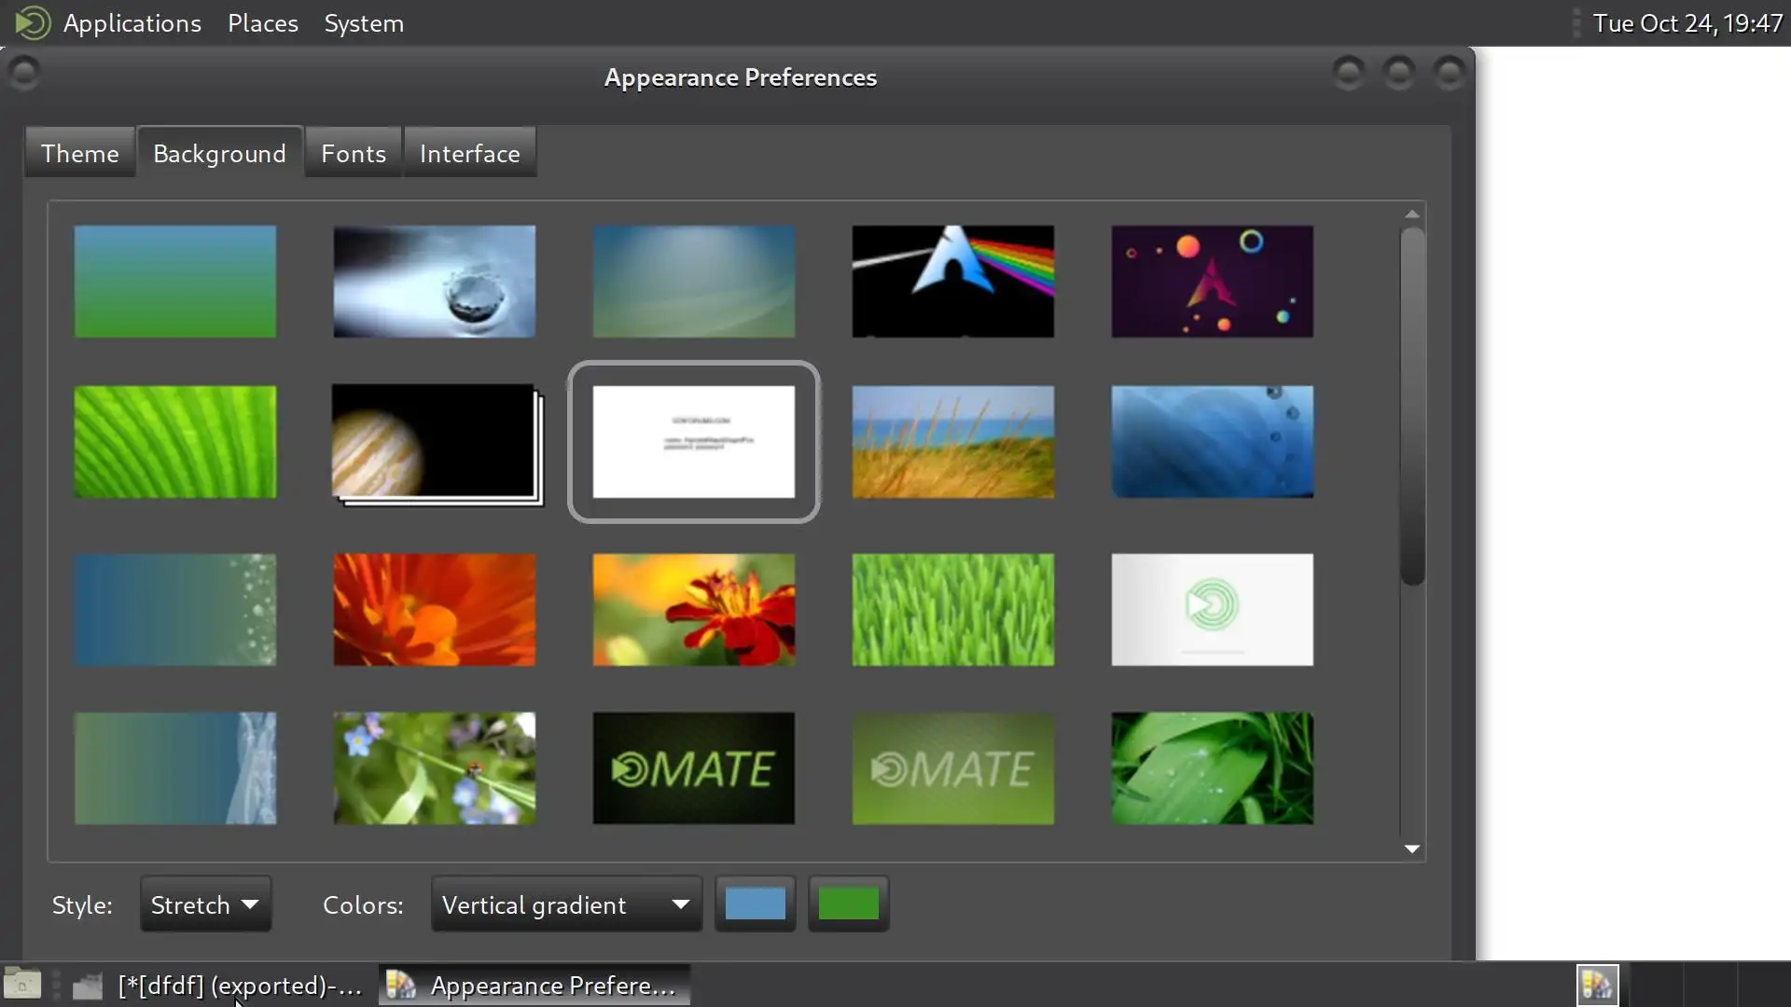Viewport: 1791px width, 1007px height.
Task: Click the MATE logo menu icon
Action: pyautogui.click(x=32, y=22)
